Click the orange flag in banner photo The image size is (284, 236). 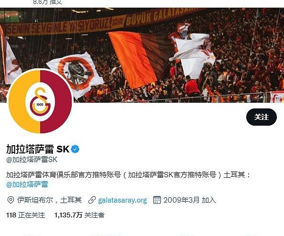click(x=133, y=60)
